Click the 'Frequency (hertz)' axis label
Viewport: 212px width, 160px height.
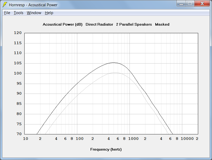coord(106,149)
